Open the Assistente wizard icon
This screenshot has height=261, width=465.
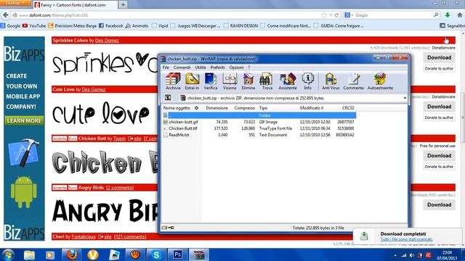tap(288, 81)
